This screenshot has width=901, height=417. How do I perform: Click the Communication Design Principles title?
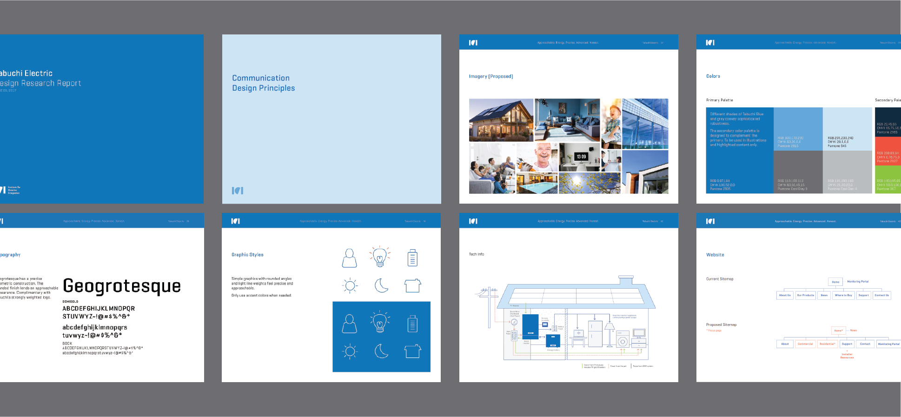[263, 83]
